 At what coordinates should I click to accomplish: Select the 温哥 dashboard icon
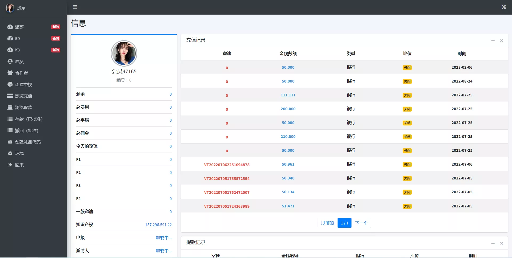(x=10, y=27)
